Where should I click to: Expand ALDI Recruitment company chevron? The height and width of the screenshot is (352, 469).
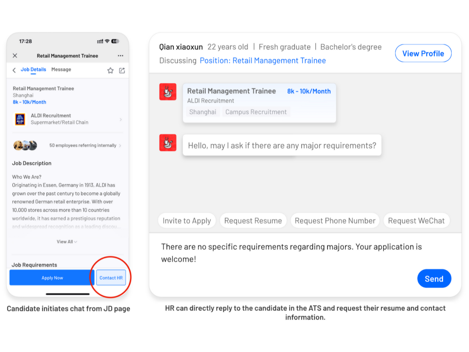tap(121, 120)
